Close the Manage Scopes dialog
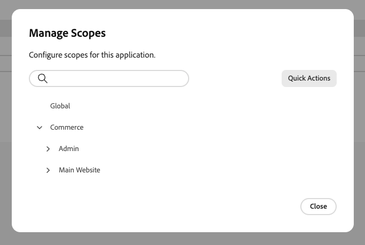 318,207
